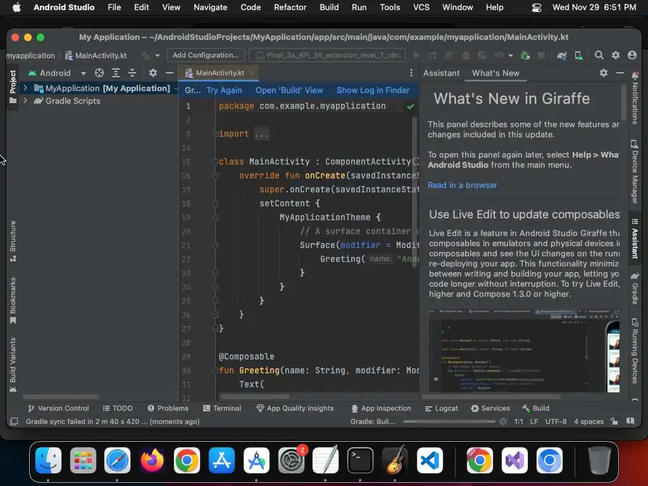This screenshot has height=486, width=648.
Task: Click the Search Everywhere magnifier icon
Action: click(599, 56)
